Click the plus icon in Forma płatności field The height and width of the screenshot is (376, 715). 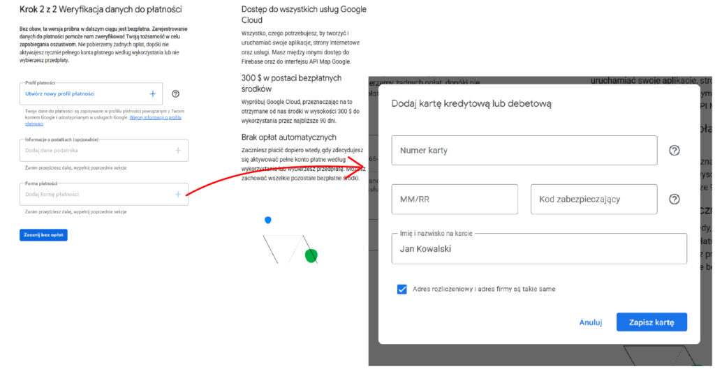point(178,195)
